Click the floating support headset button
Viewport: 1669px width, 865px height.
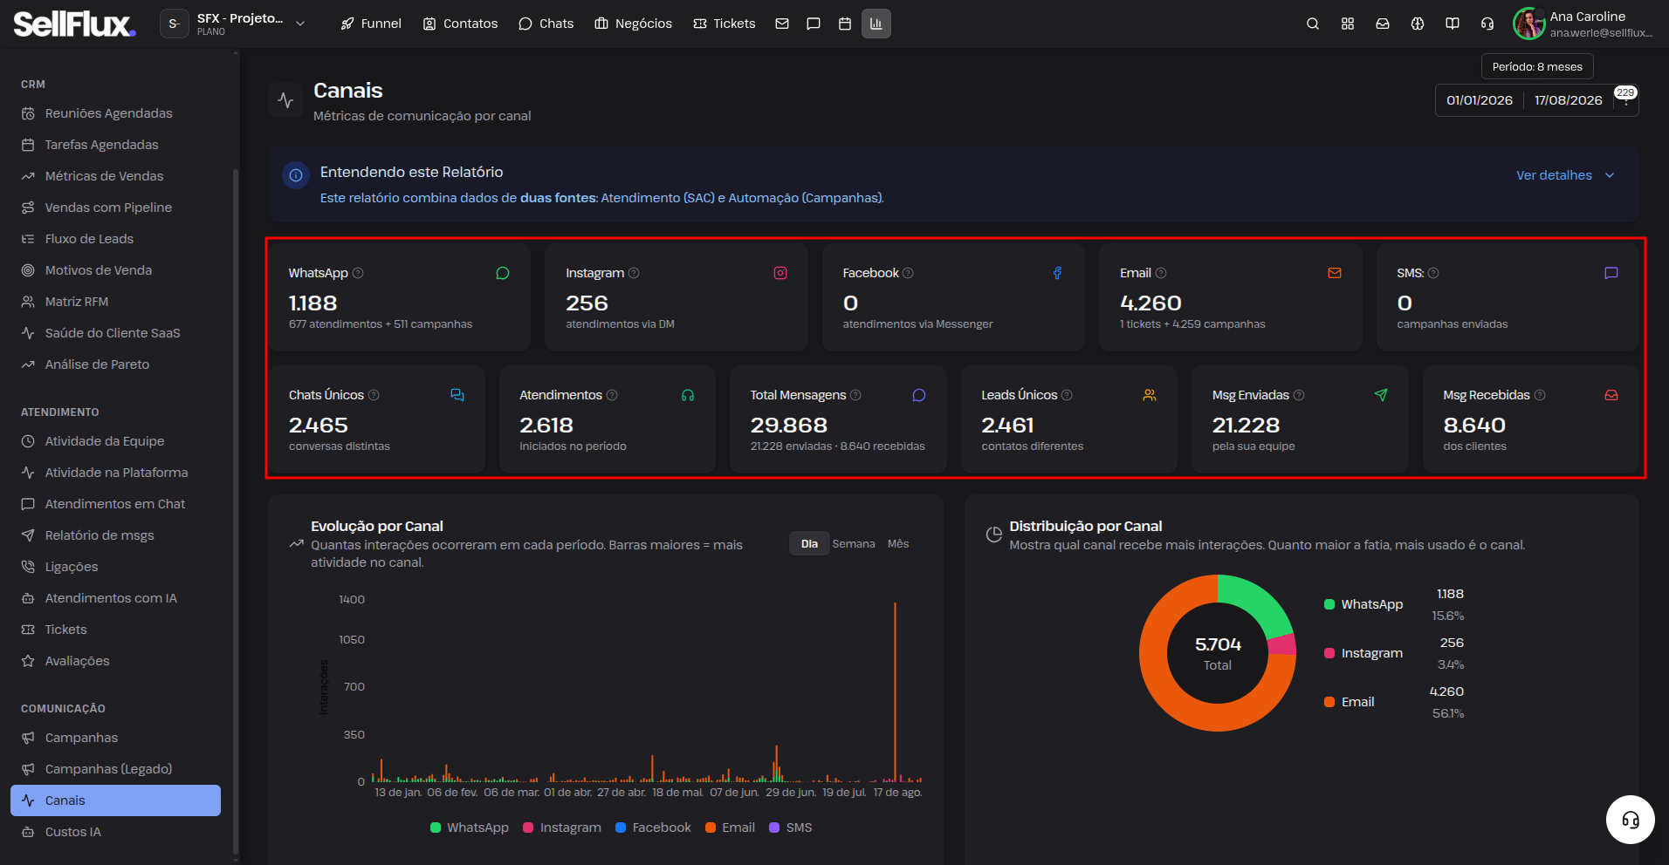(1631, 820)
